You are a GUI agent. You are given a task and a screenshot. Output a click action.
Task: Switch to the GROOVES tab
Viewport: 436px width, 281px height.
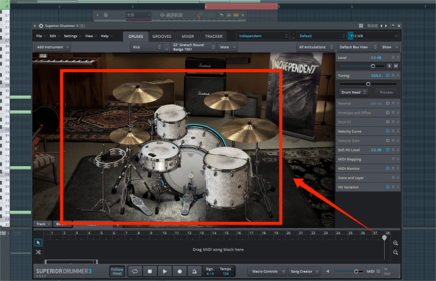point(161,37)
